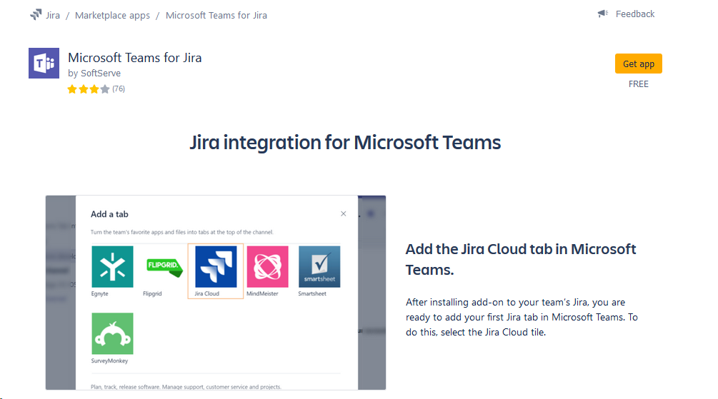Click the 'Jira integration for Microsoft Teams' heading
This screenshot has width=718, height=399.
point(345,142)
